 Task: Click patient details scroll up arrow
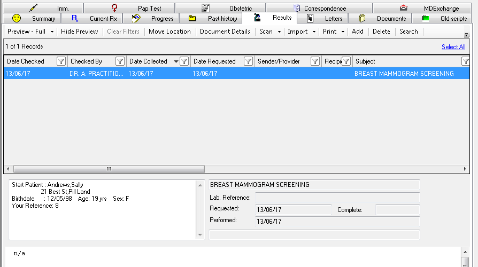point(200,185)
